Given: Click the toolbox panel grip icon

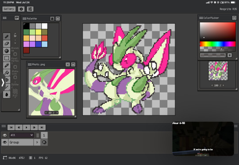Looking at the screenshot, I should click(x=4, y=18).
